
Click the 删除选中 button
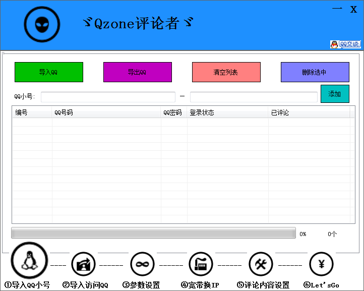315,72
